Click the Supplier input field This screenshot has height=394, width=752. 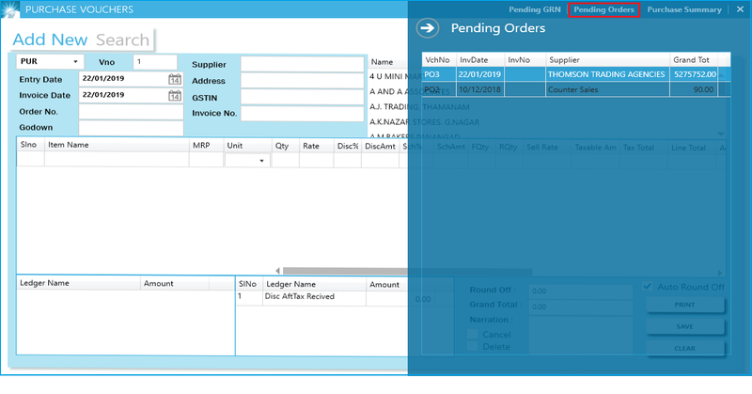302,64
